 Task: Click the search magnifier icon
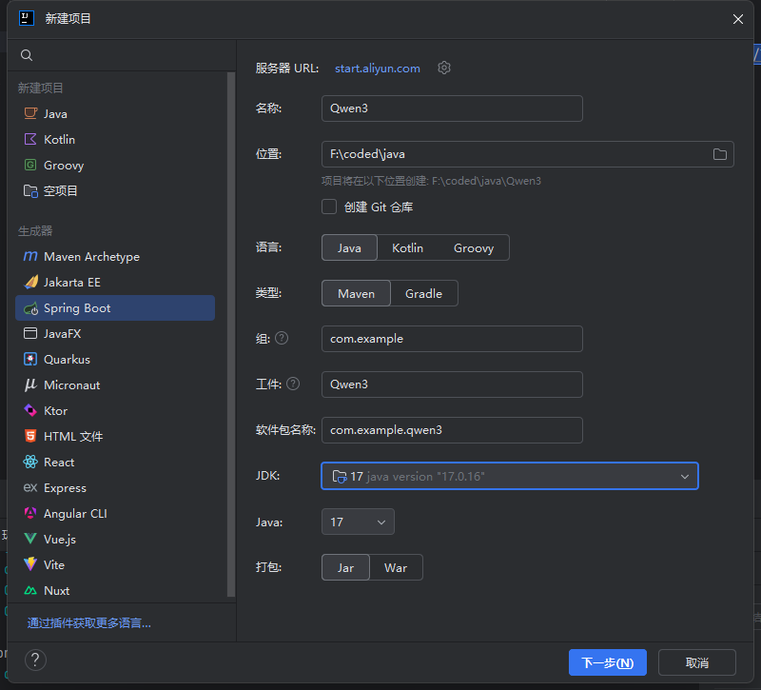(27, 55)
